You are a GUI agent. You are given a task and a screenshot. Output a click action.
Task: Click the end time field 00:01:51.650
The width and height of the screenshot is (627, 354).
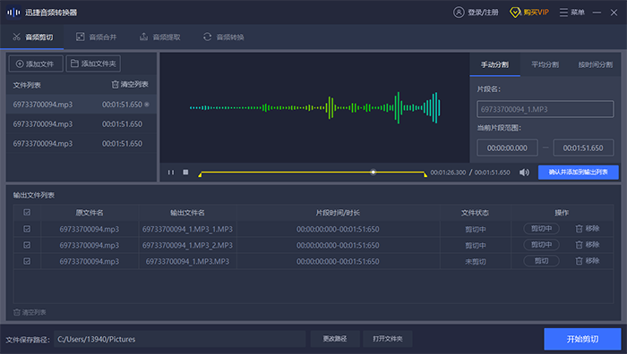tap(583, 148)
